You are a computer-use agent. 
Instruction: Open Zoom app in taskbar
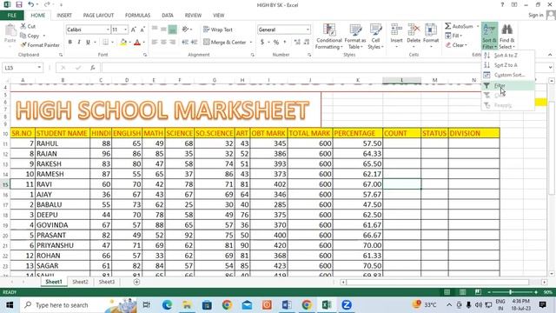(x=347, y=305)
